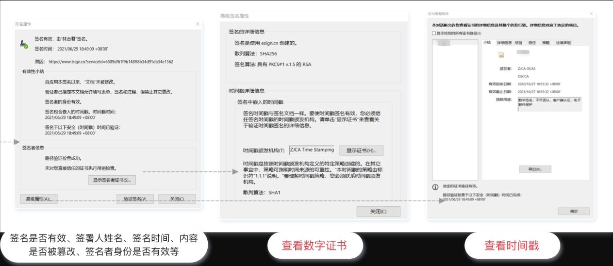Click the 有效性小结 group heading
Image resolution: width=613 pixels, height=266 pixels.
pos(33,71)
